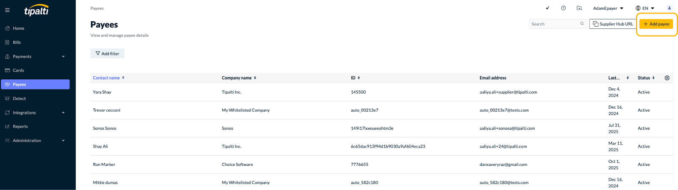Click ID auto_582c180 cell
Screen dimensions: 678x190
364,183
